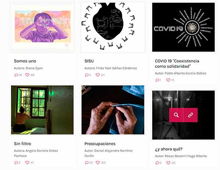The width and height of the screenshot is (220, 170).
Task: Click the comment bubble icon under Somos uno
Action: (16, 75)
